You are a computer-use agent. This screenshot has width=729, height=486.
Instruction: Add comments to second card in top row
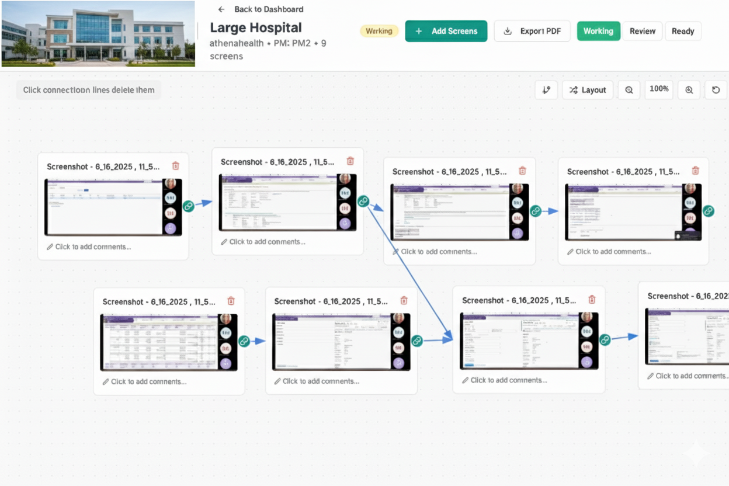coord(267,242)
